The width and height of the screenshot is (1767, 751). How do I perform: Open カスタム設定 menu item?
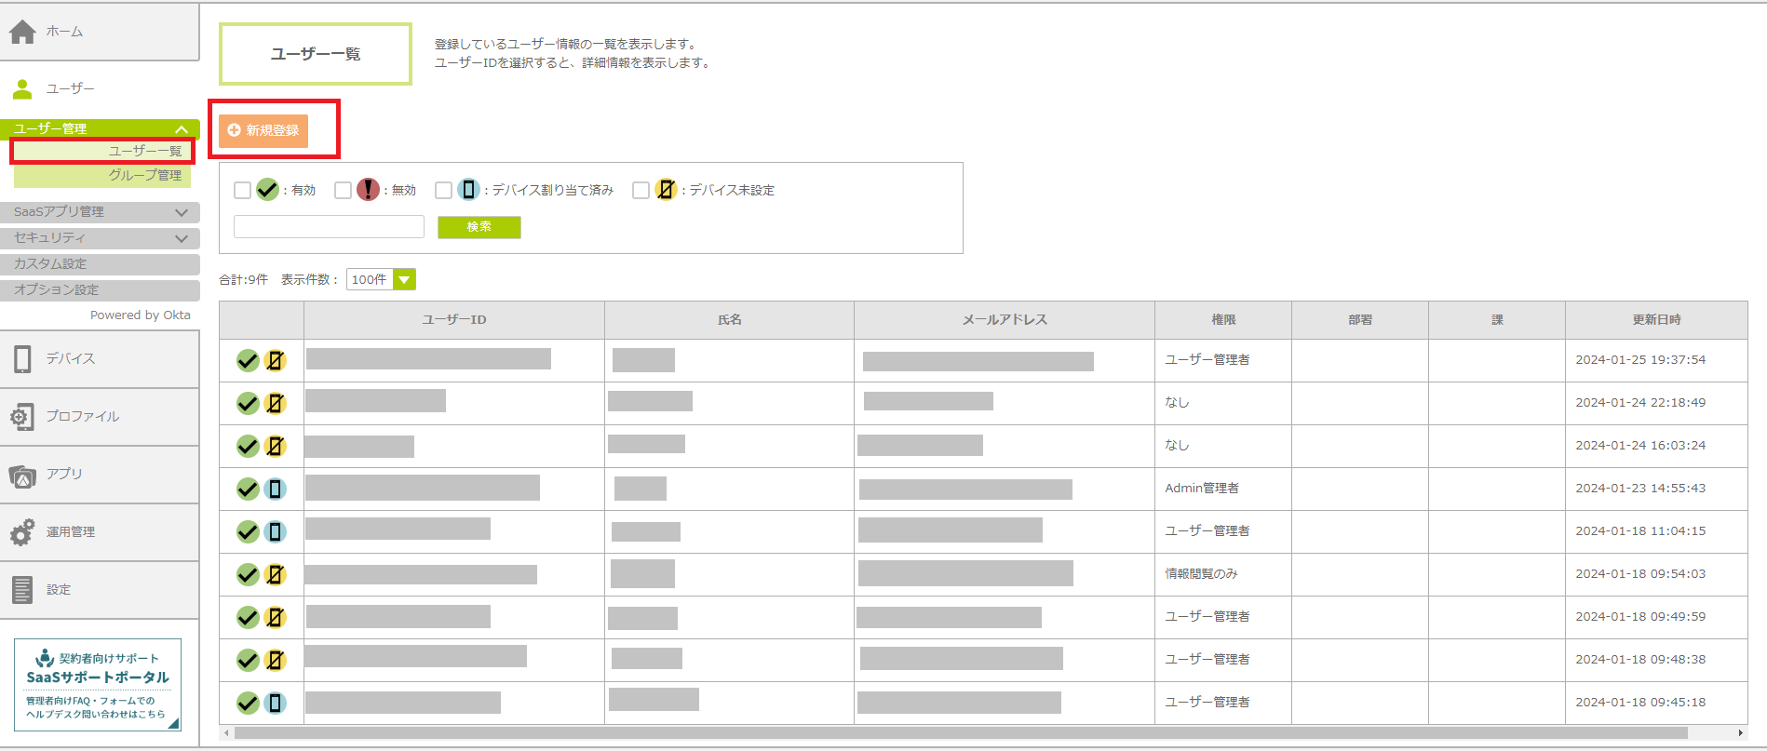tap(100, 264)
